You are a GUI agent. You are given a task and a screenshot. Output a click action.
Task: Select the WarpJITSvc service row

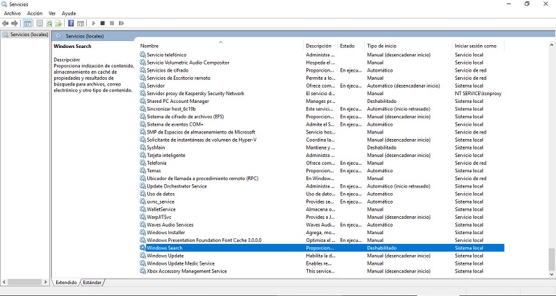pos(322,217)
